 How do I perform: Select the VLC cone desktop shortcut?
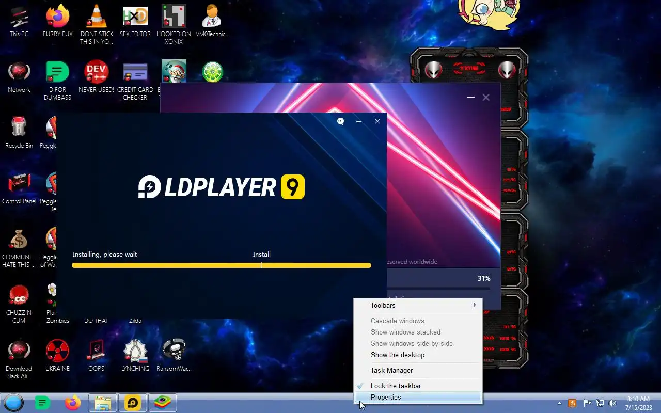pyautogui.click(x=96, y=24)
